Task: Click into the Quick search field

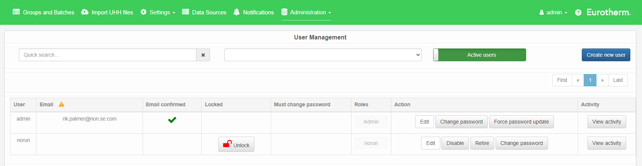Action: pos(108,55)
